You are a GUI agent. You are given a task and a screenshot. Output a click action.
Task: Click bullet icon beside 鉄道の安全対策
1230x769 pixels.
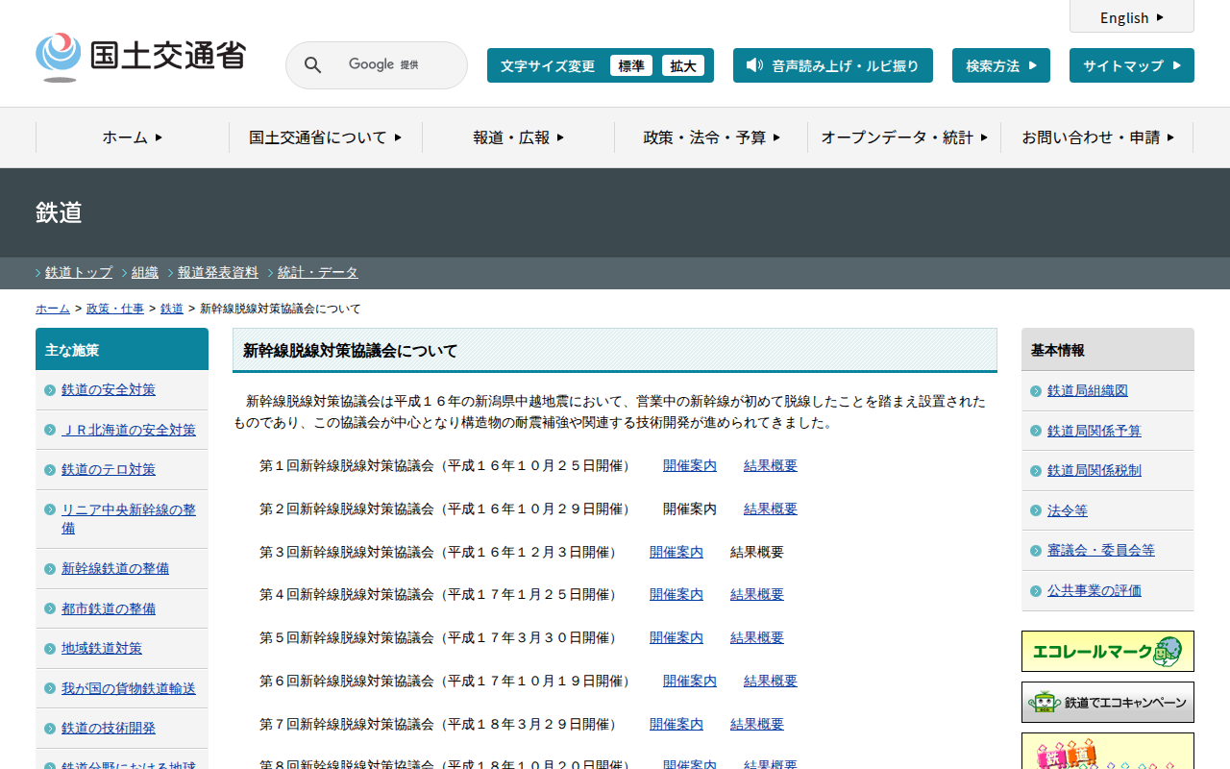click(x=50, y=390)
